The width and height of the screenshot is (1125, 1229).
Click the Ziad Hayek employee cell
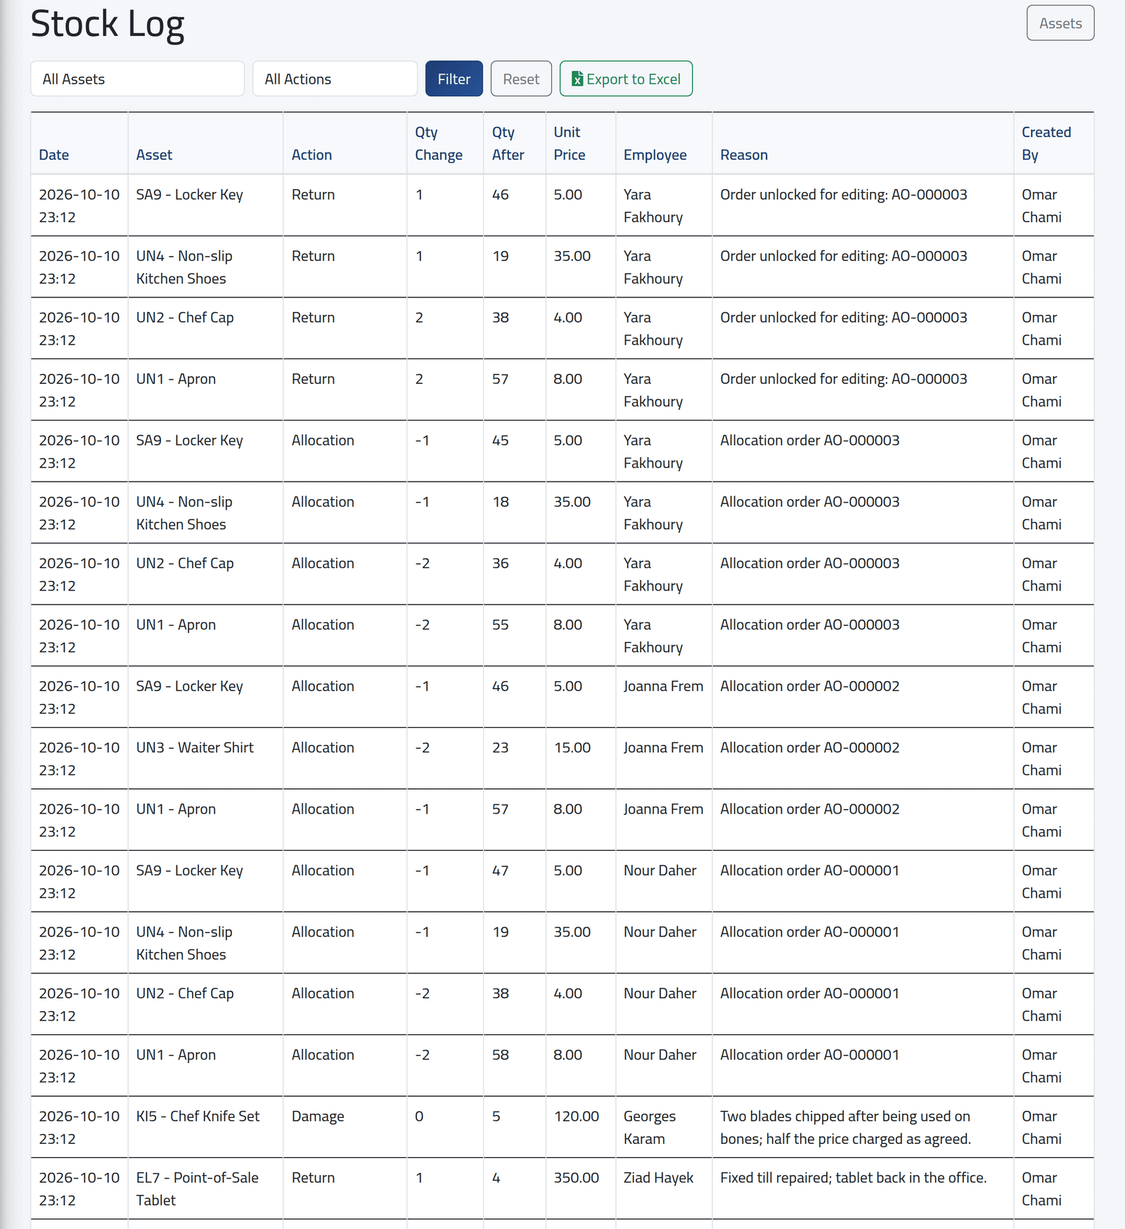[x=664, y=1188]
